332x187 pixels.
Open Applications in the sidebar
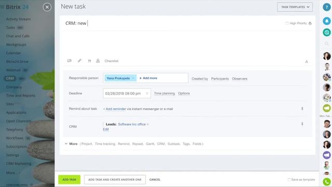[x=16, y=113]
